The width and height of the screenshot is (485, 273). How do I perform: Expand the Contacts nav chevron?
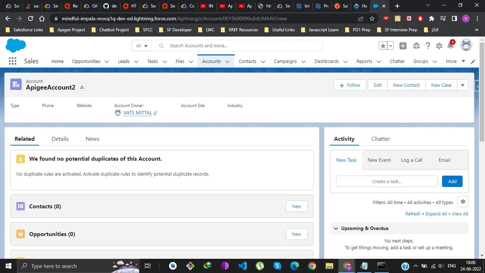pyautogui.click(x=263, y=61)
